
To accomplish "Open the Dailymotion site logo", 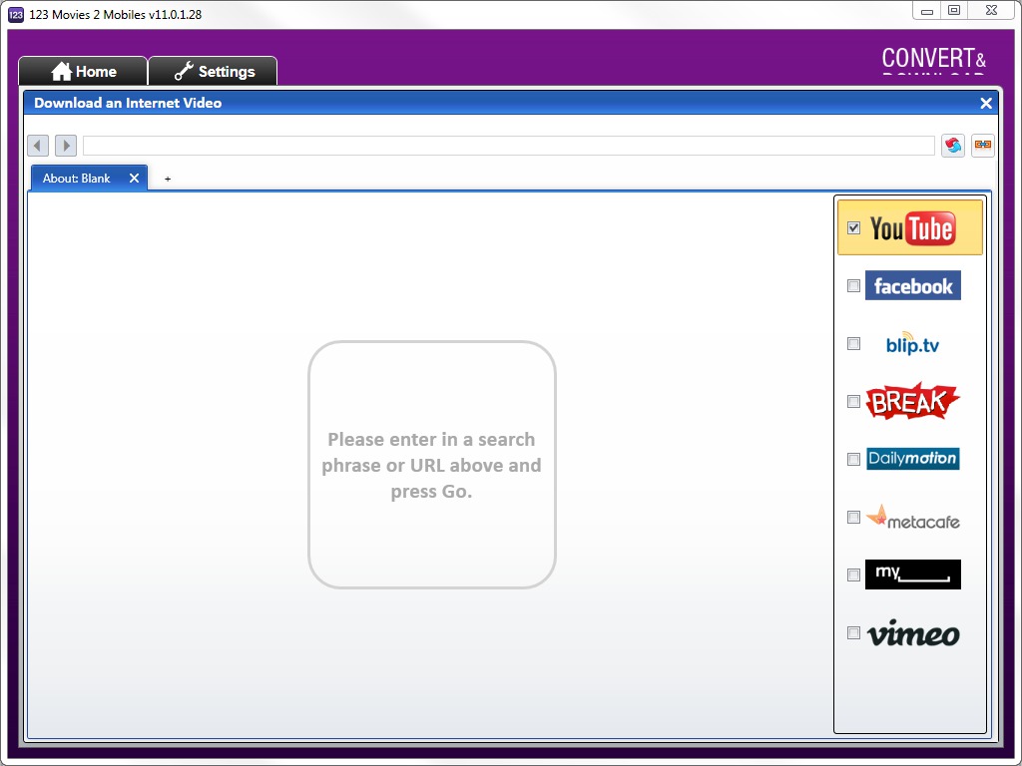I will [x=912, y=459].
